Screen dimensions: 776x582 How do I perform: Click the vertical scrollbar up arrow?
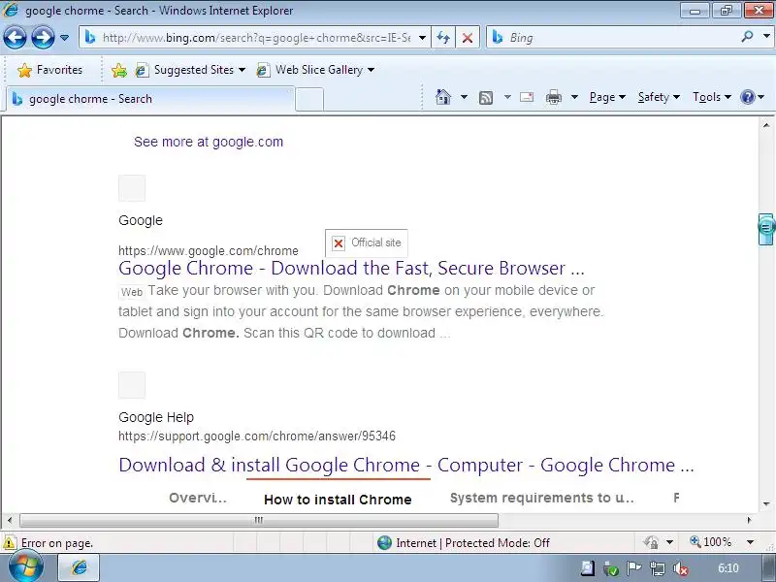pyautogui.click(x=766, y=125)
